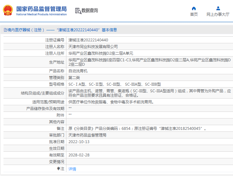Select registrant name 天津市同业科技发展有限公司
The image size is (233, 176).
(93, 46)
